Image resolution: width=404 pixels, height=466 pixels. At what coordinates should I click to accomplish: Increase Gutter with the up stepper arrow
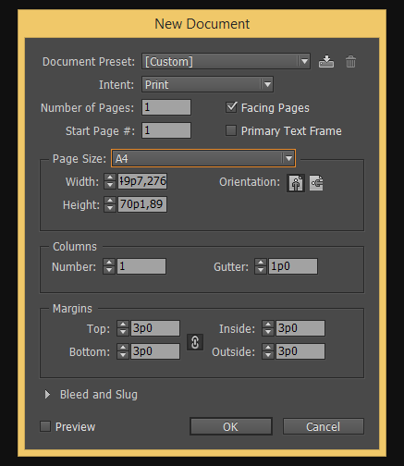[261, 263]
